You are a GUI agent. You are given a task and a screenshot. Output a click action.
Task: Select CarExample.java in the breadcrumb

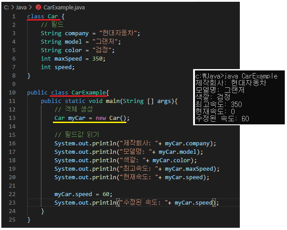pos(64,8)
